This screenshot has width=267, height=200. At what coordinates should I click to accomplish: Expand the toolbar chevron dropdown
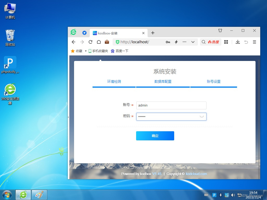(x=193, y=42)
